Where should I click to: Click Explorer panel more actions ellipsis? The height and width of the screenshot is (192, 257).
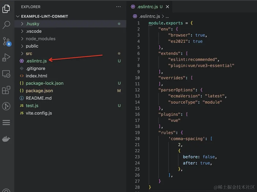tap(118, 7)
